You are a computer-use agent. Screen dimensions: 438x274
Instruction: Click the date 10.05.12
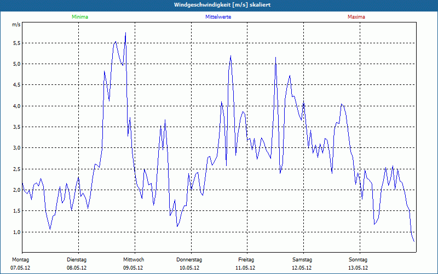tap(189, 268)
